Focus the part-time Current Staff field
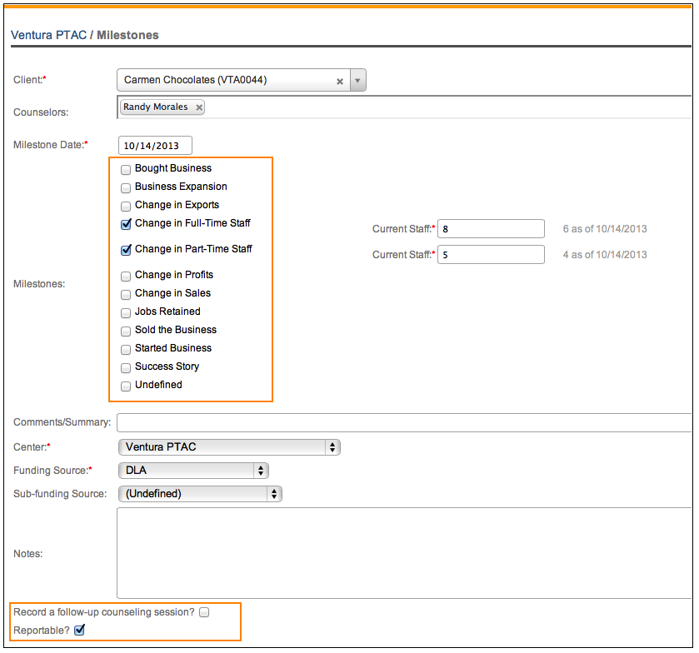699x653 pixels. pyautogui.click(x=491, y=255)
